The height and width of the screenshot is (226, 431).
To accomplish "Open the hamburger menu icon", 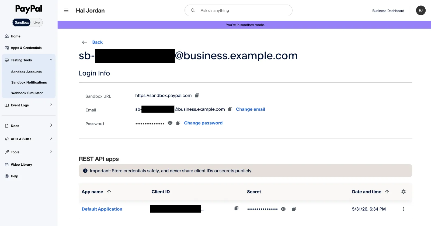I will (66, 11).
